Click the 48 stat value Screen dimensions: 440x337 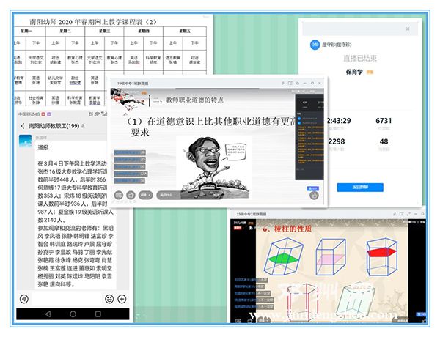click(384, 141)
